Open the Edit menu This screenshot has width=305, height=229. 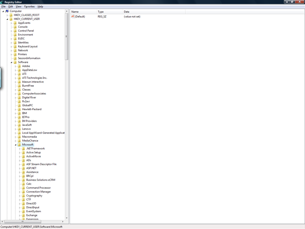10,6
